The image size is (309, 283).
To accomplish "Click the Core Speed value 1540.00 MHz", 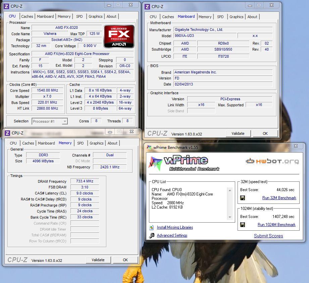I will 48,91.
